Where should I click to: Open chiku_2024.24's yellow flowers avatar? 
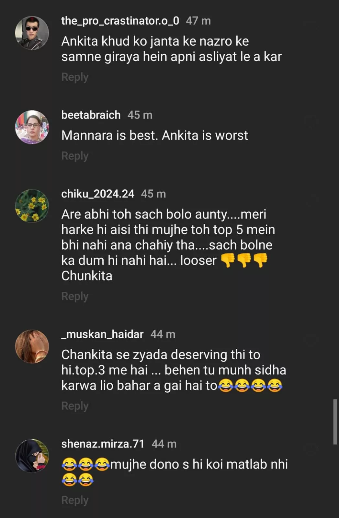click(x=32, y=206)
